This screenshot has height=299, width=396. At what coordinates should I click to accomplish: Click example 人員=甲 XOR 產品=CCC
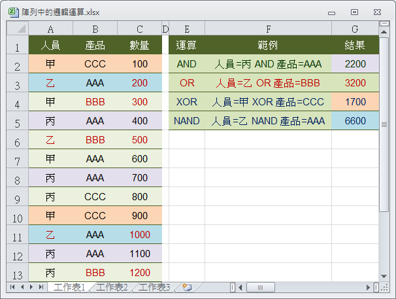click(268, 101)
